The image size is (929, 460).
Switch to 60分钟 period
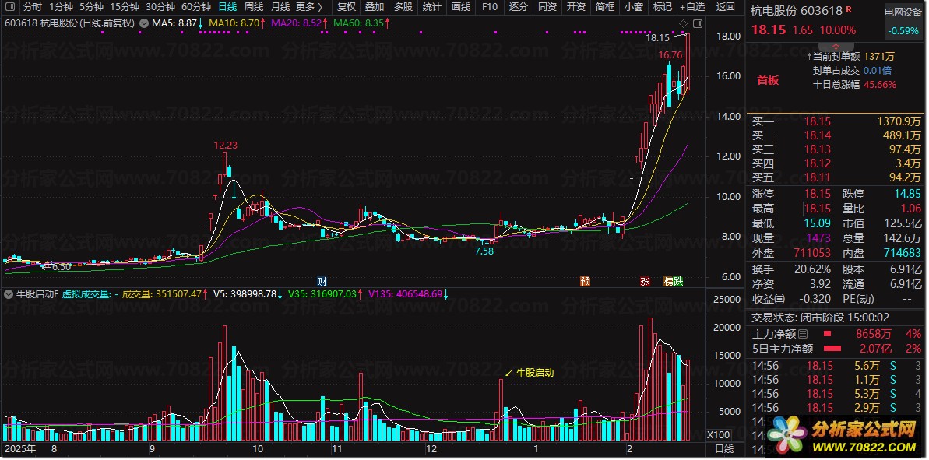(196, 7)
